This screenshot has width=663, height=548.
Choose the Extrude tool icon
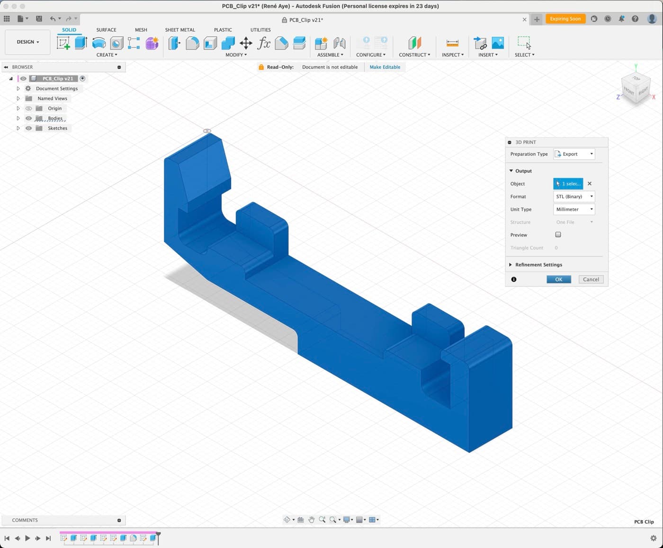81,43
